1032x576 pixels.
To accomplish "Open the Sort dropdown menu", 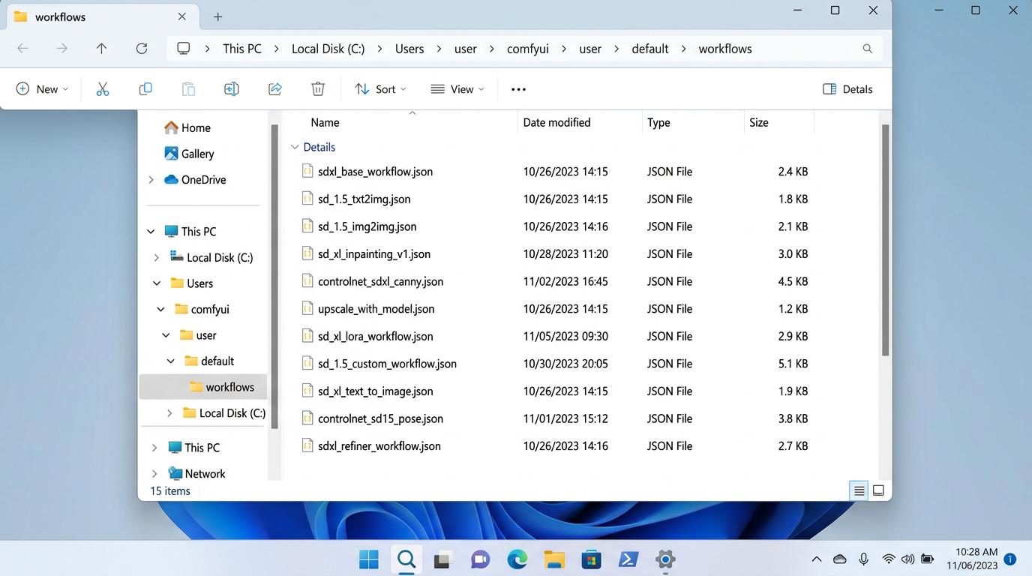I will click(380, 89).
